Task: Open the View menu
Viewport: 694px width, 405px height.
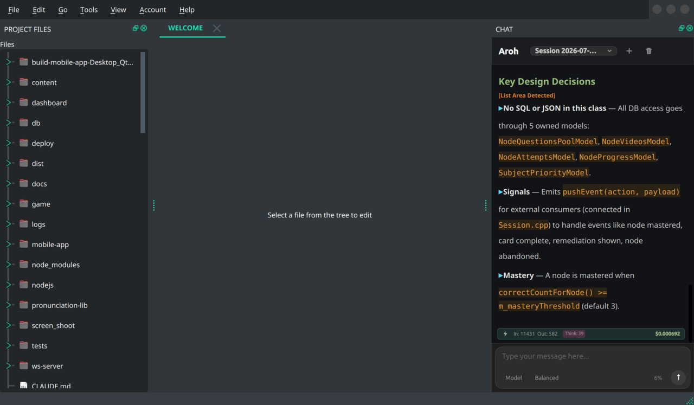Action: click(118, 10)
